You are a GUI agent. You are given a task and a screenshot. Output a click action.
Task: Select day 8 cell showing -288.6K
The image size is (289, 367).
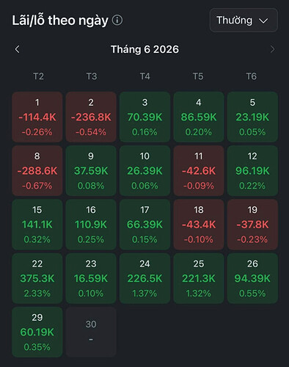point(37,171)
